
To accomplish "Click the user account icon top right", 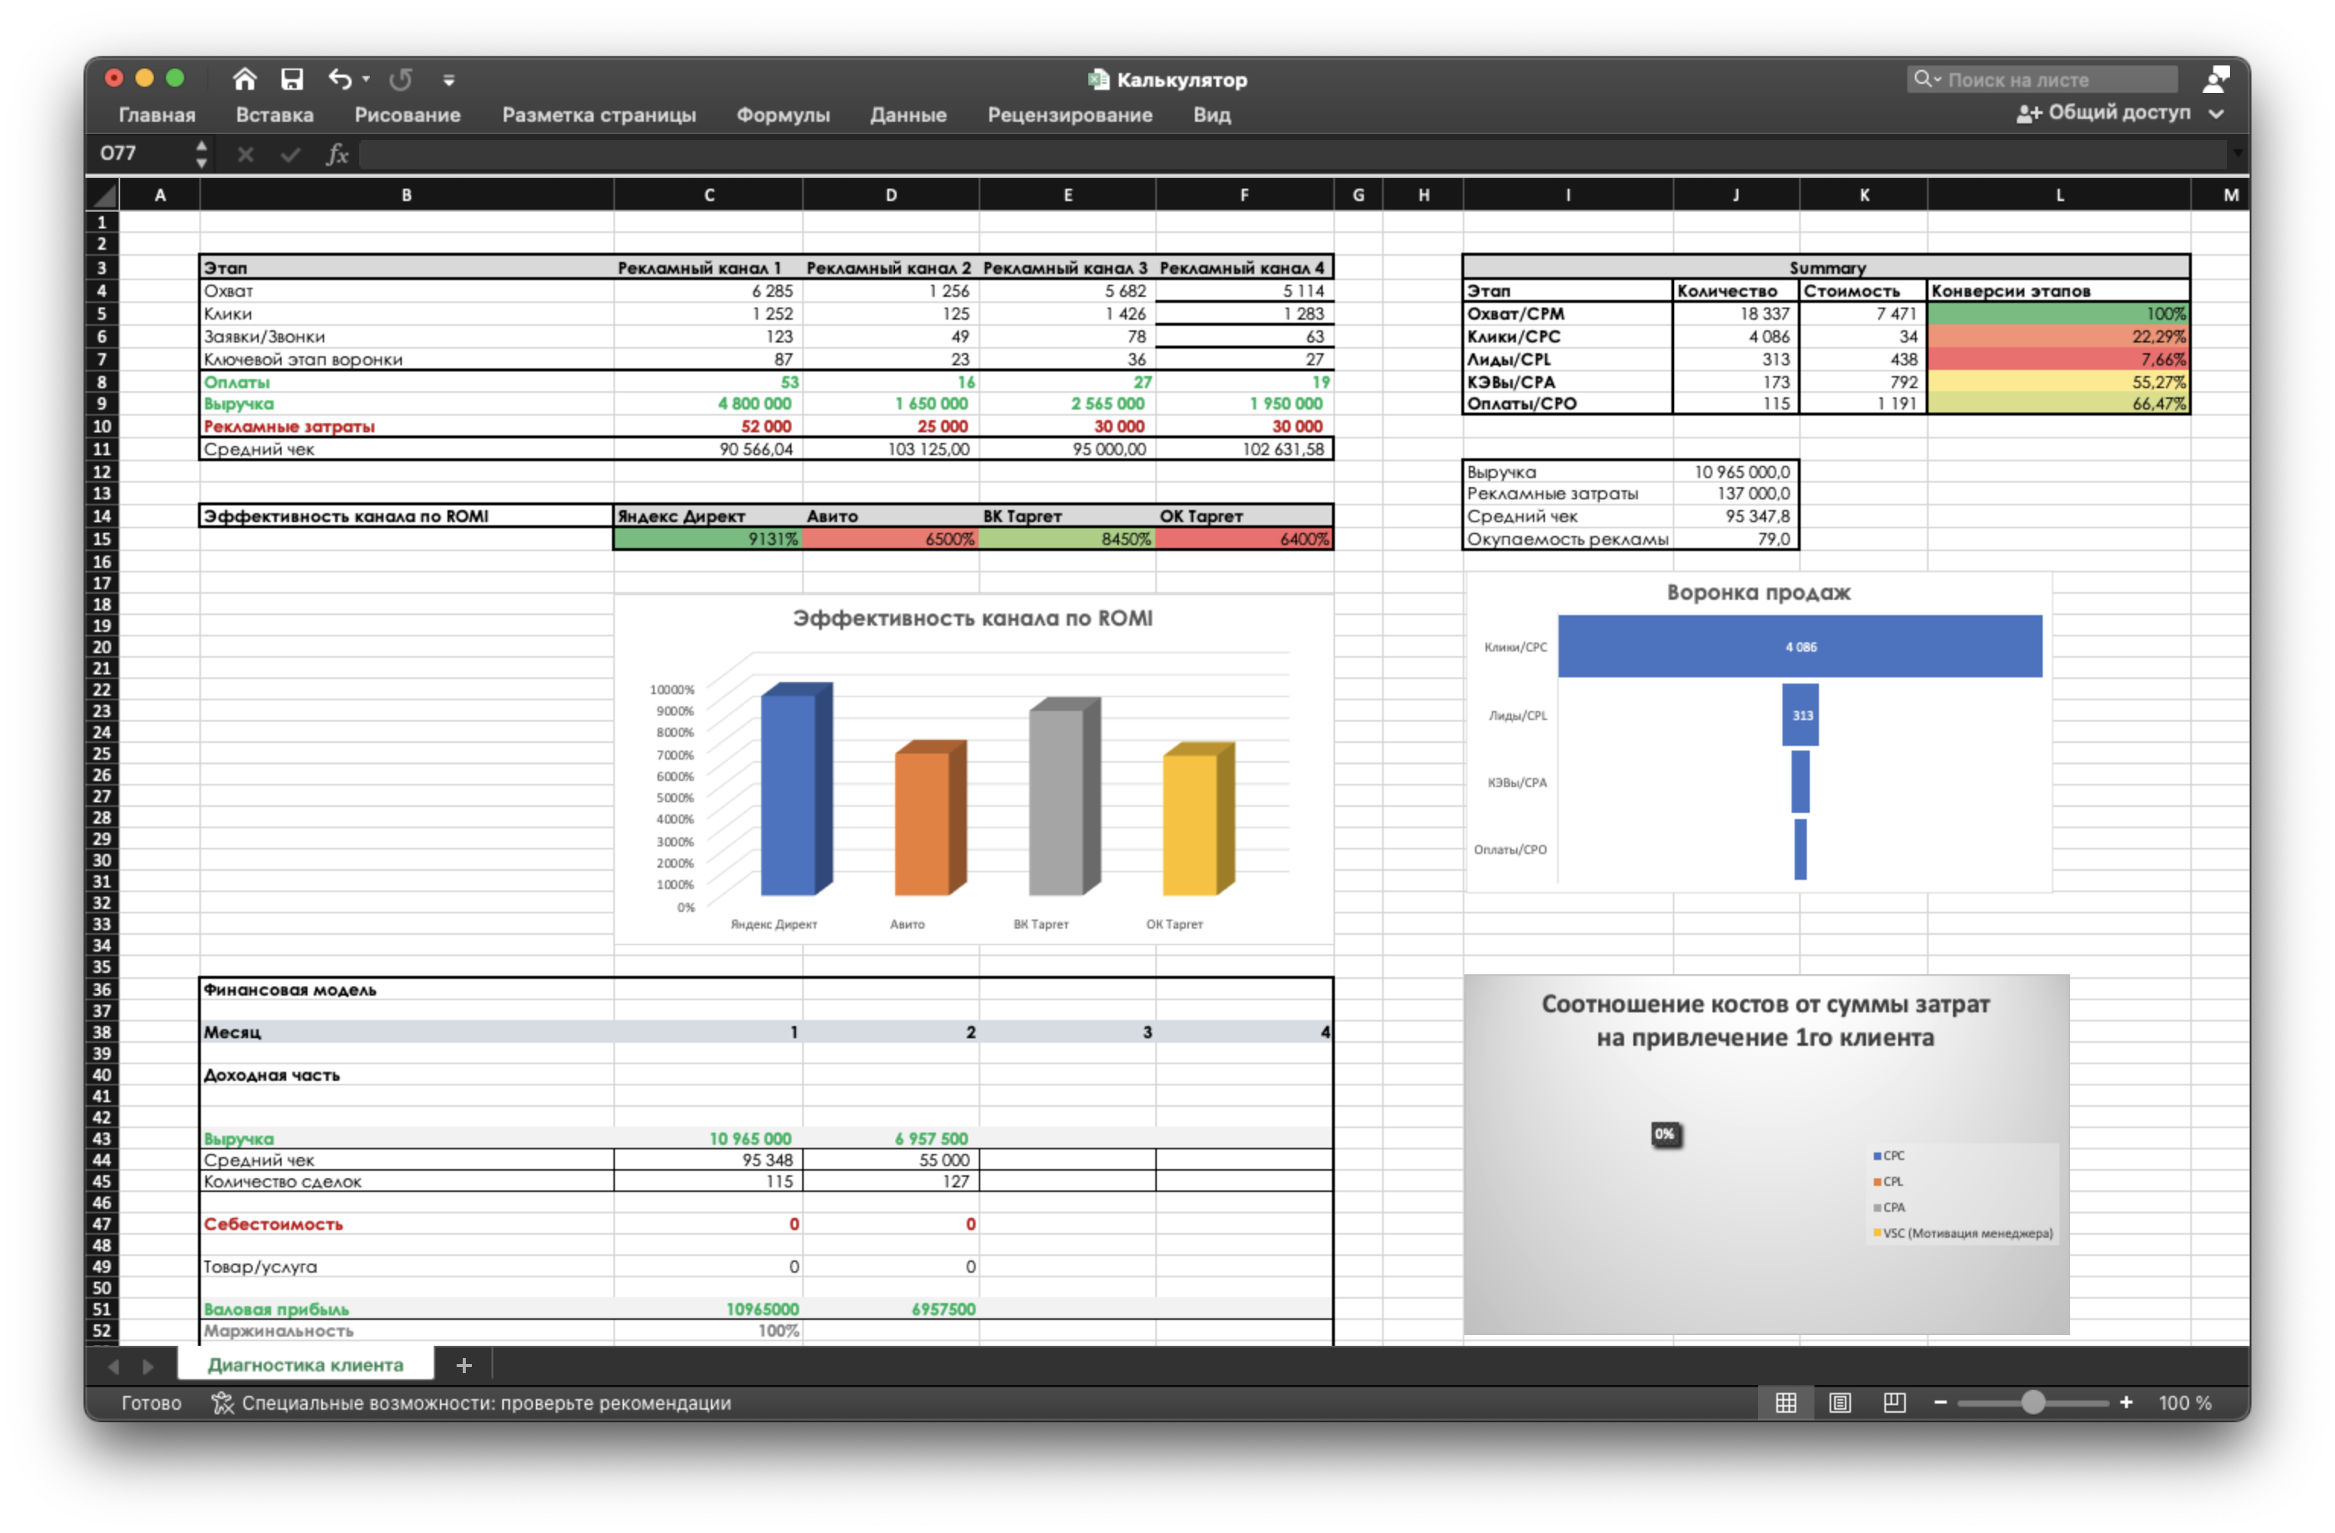I will click(2216, 79).
